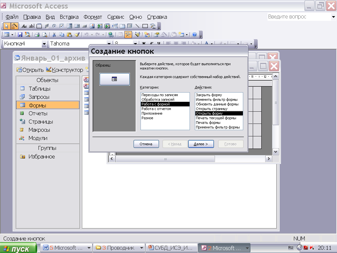The height and width of the screenshot is (253, 337).
Task: Select the Combo Box control tool
Action: pyautogui.click(x=69, y=26)
